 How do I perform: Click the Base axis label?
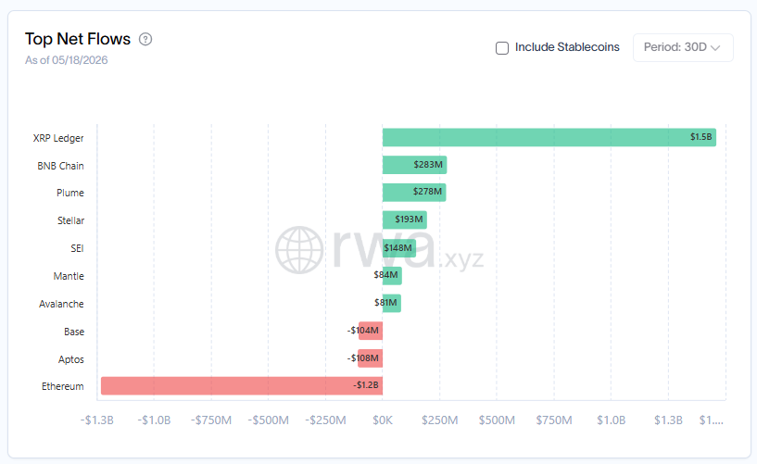point(74,332)
